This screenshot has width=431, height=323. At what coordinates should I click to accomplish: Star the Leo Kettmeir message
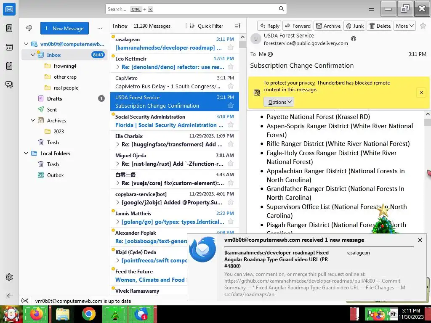(x=231, y=67)
